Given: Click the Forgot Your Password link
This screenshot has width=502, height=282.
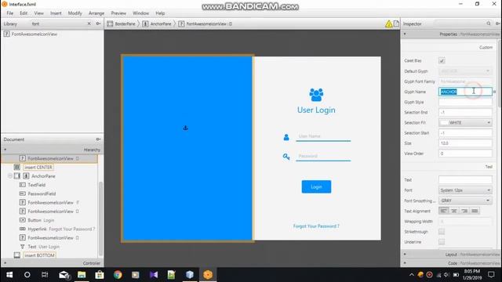Looking at the screenshot, I should click(316, 226).
